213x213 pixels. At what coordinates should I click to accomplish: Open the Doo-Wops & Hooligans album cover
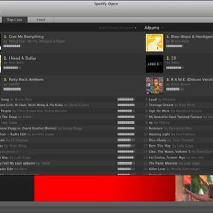click(154, 43)
